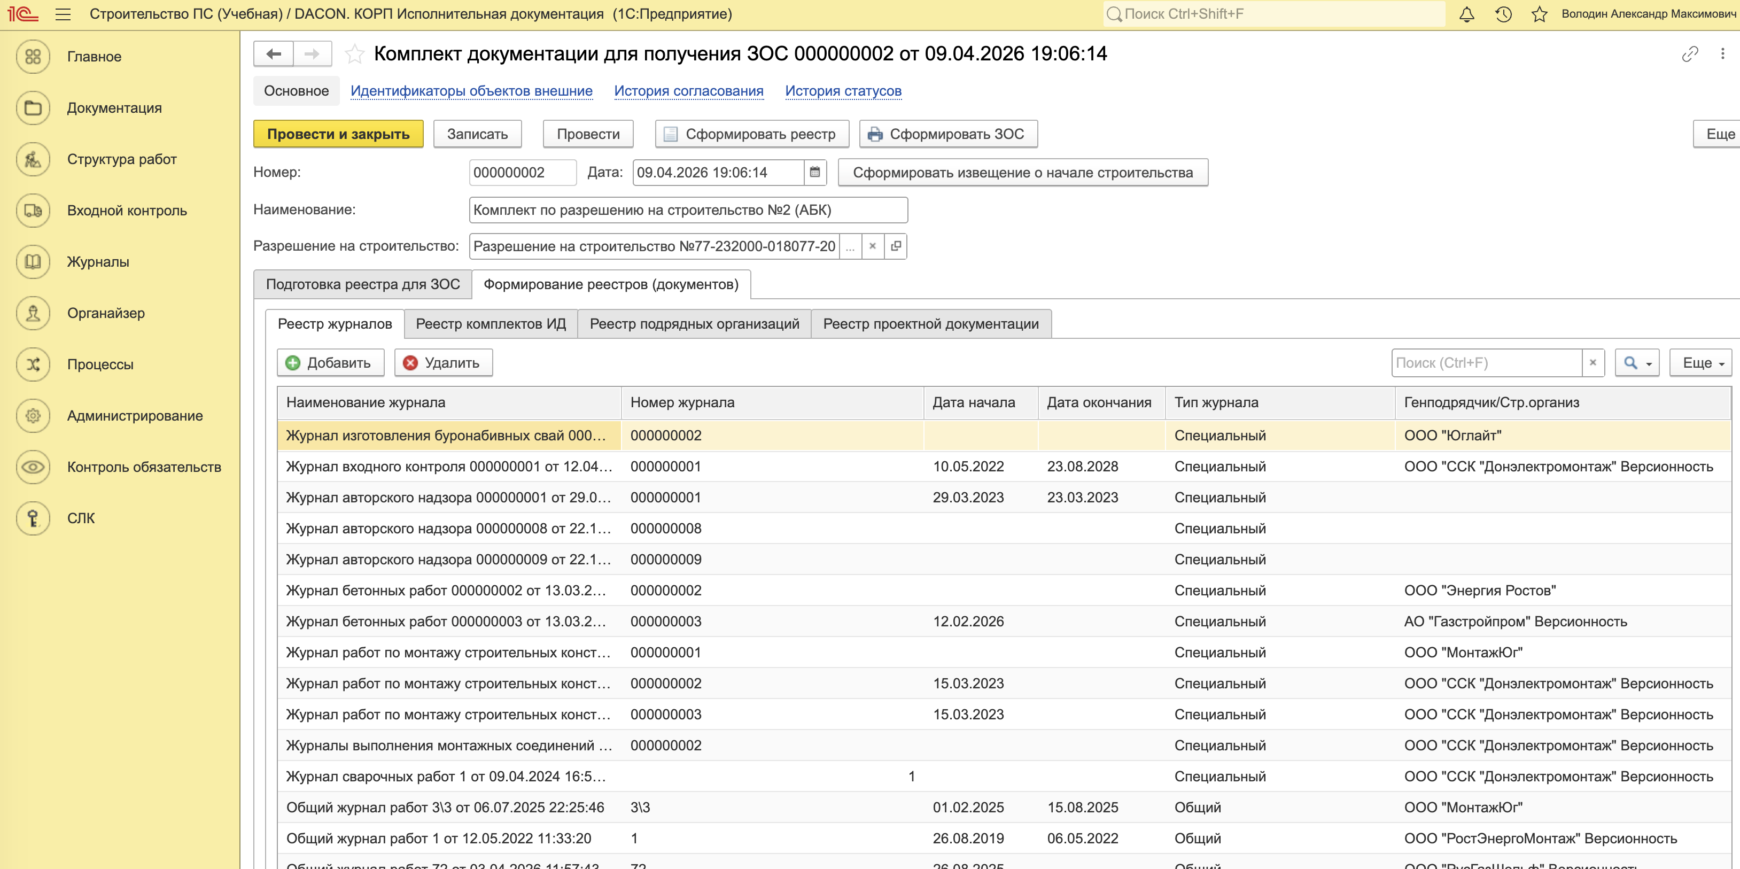This screenshot has height=869, width=1740.
Task: Clear the Разрешение на строительство field
Action: click(x=872, y=247)
